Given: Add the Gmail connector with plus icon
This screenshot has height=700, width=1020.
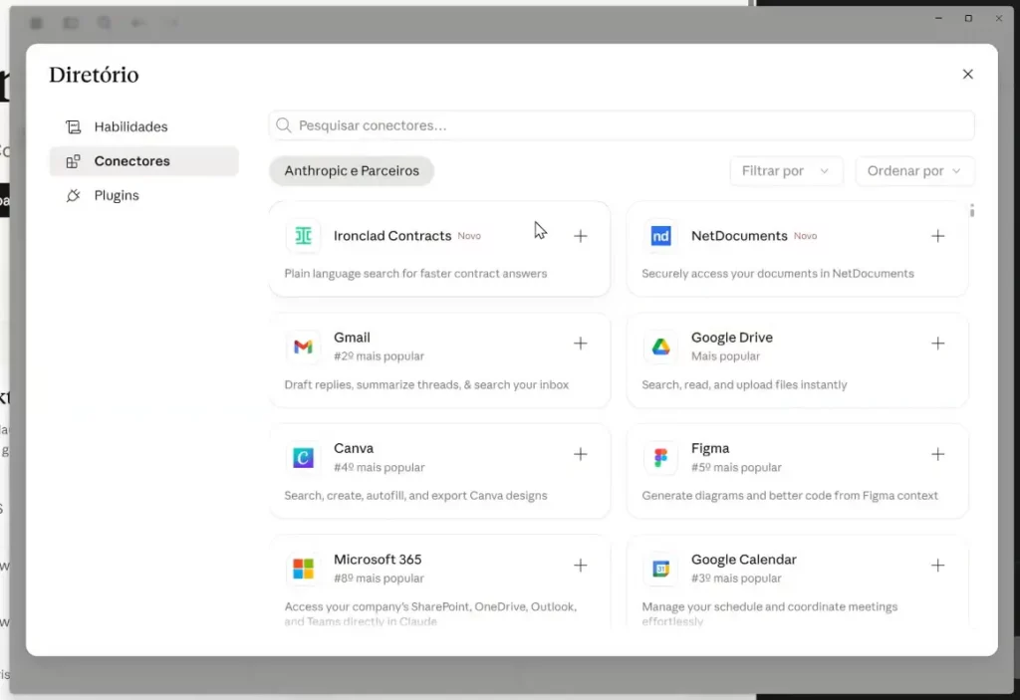Looking at the screenshot, I should 581,343.
